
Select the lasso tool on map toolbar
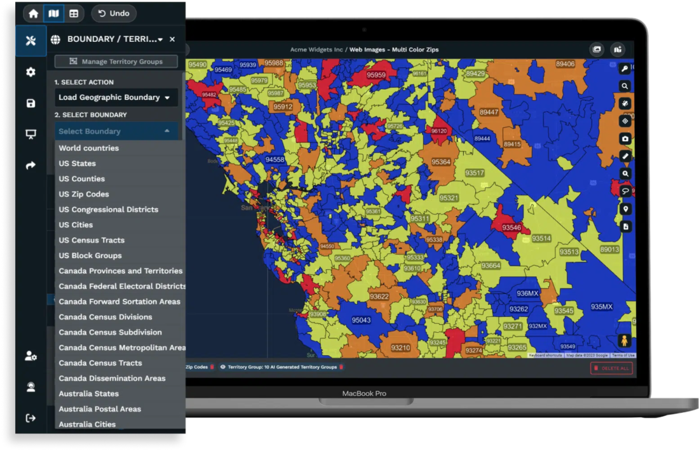pyautogui.click(x=625, y=191)
